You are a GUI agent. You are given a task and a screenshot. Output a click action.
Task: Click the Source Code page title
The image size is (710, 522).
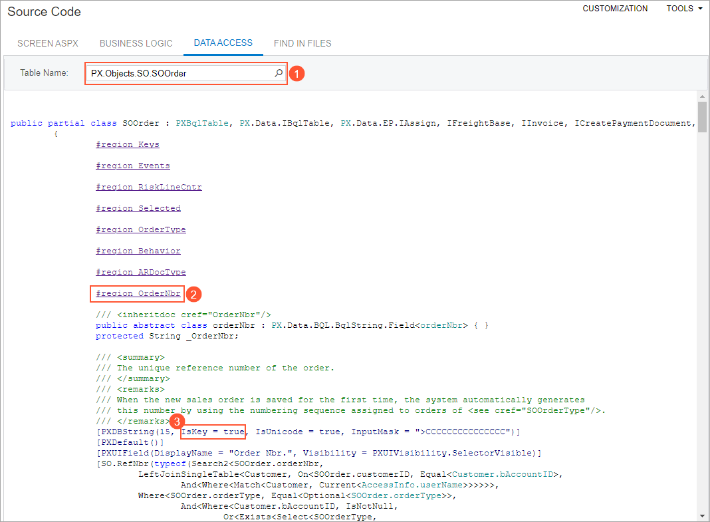coord(44,12)
